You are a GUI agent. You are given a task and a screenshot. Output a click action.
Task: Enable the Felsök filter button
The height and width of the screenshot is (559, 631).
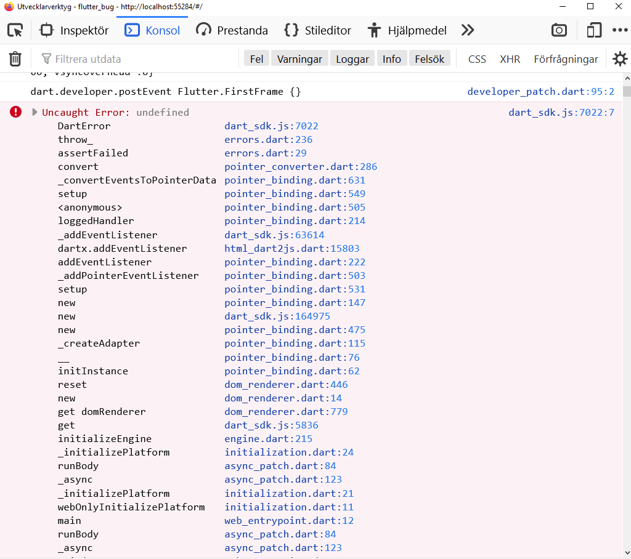coord(430,58)
